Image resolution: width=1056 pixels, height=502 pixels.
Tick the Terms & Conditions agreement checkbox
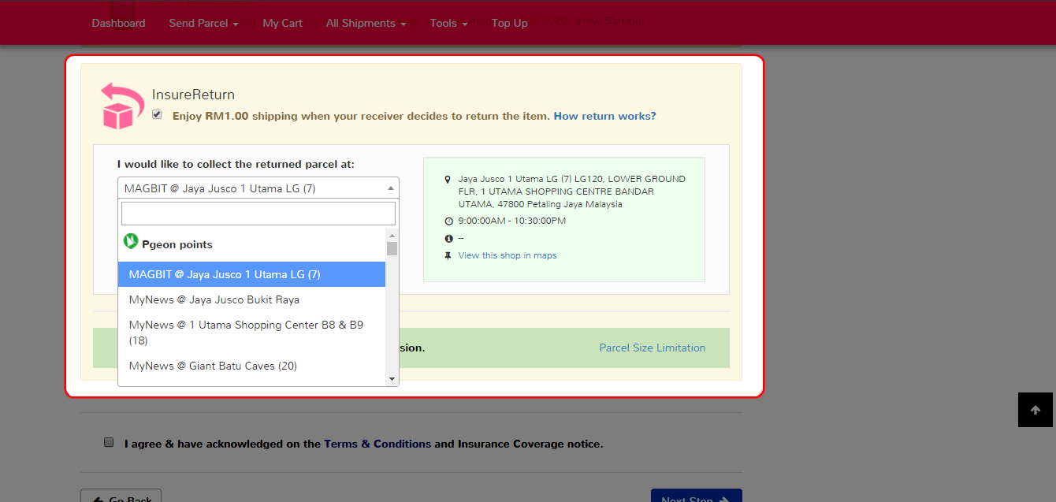click(x=109, y=442)
